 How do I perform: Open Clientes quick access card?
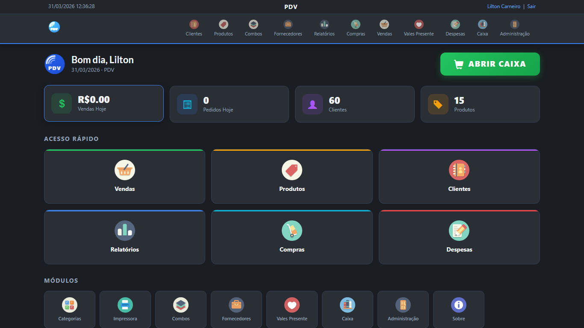[x=459, y=176]
